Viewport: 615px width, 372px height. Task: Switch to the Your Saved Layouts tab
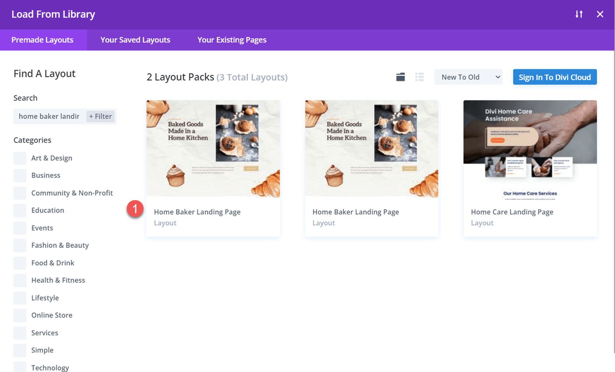135,40
